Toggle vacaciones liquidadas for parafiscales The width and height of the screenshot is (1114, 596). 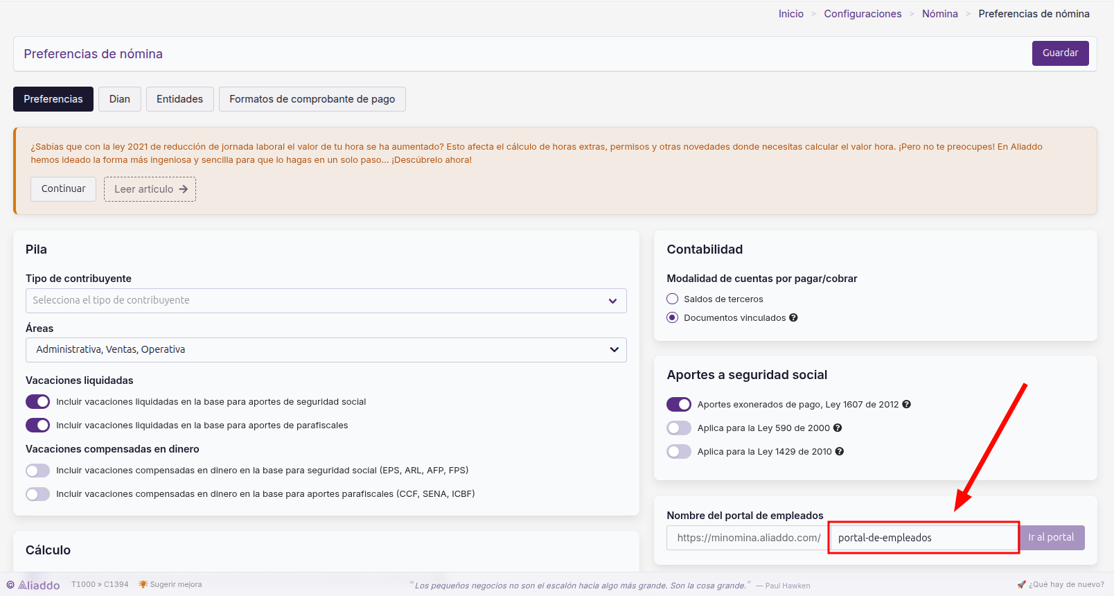tap(37, 426)
